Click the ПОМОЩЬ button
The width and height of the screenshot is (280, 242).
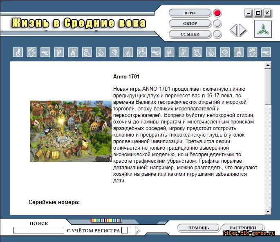tap(199, 228)
